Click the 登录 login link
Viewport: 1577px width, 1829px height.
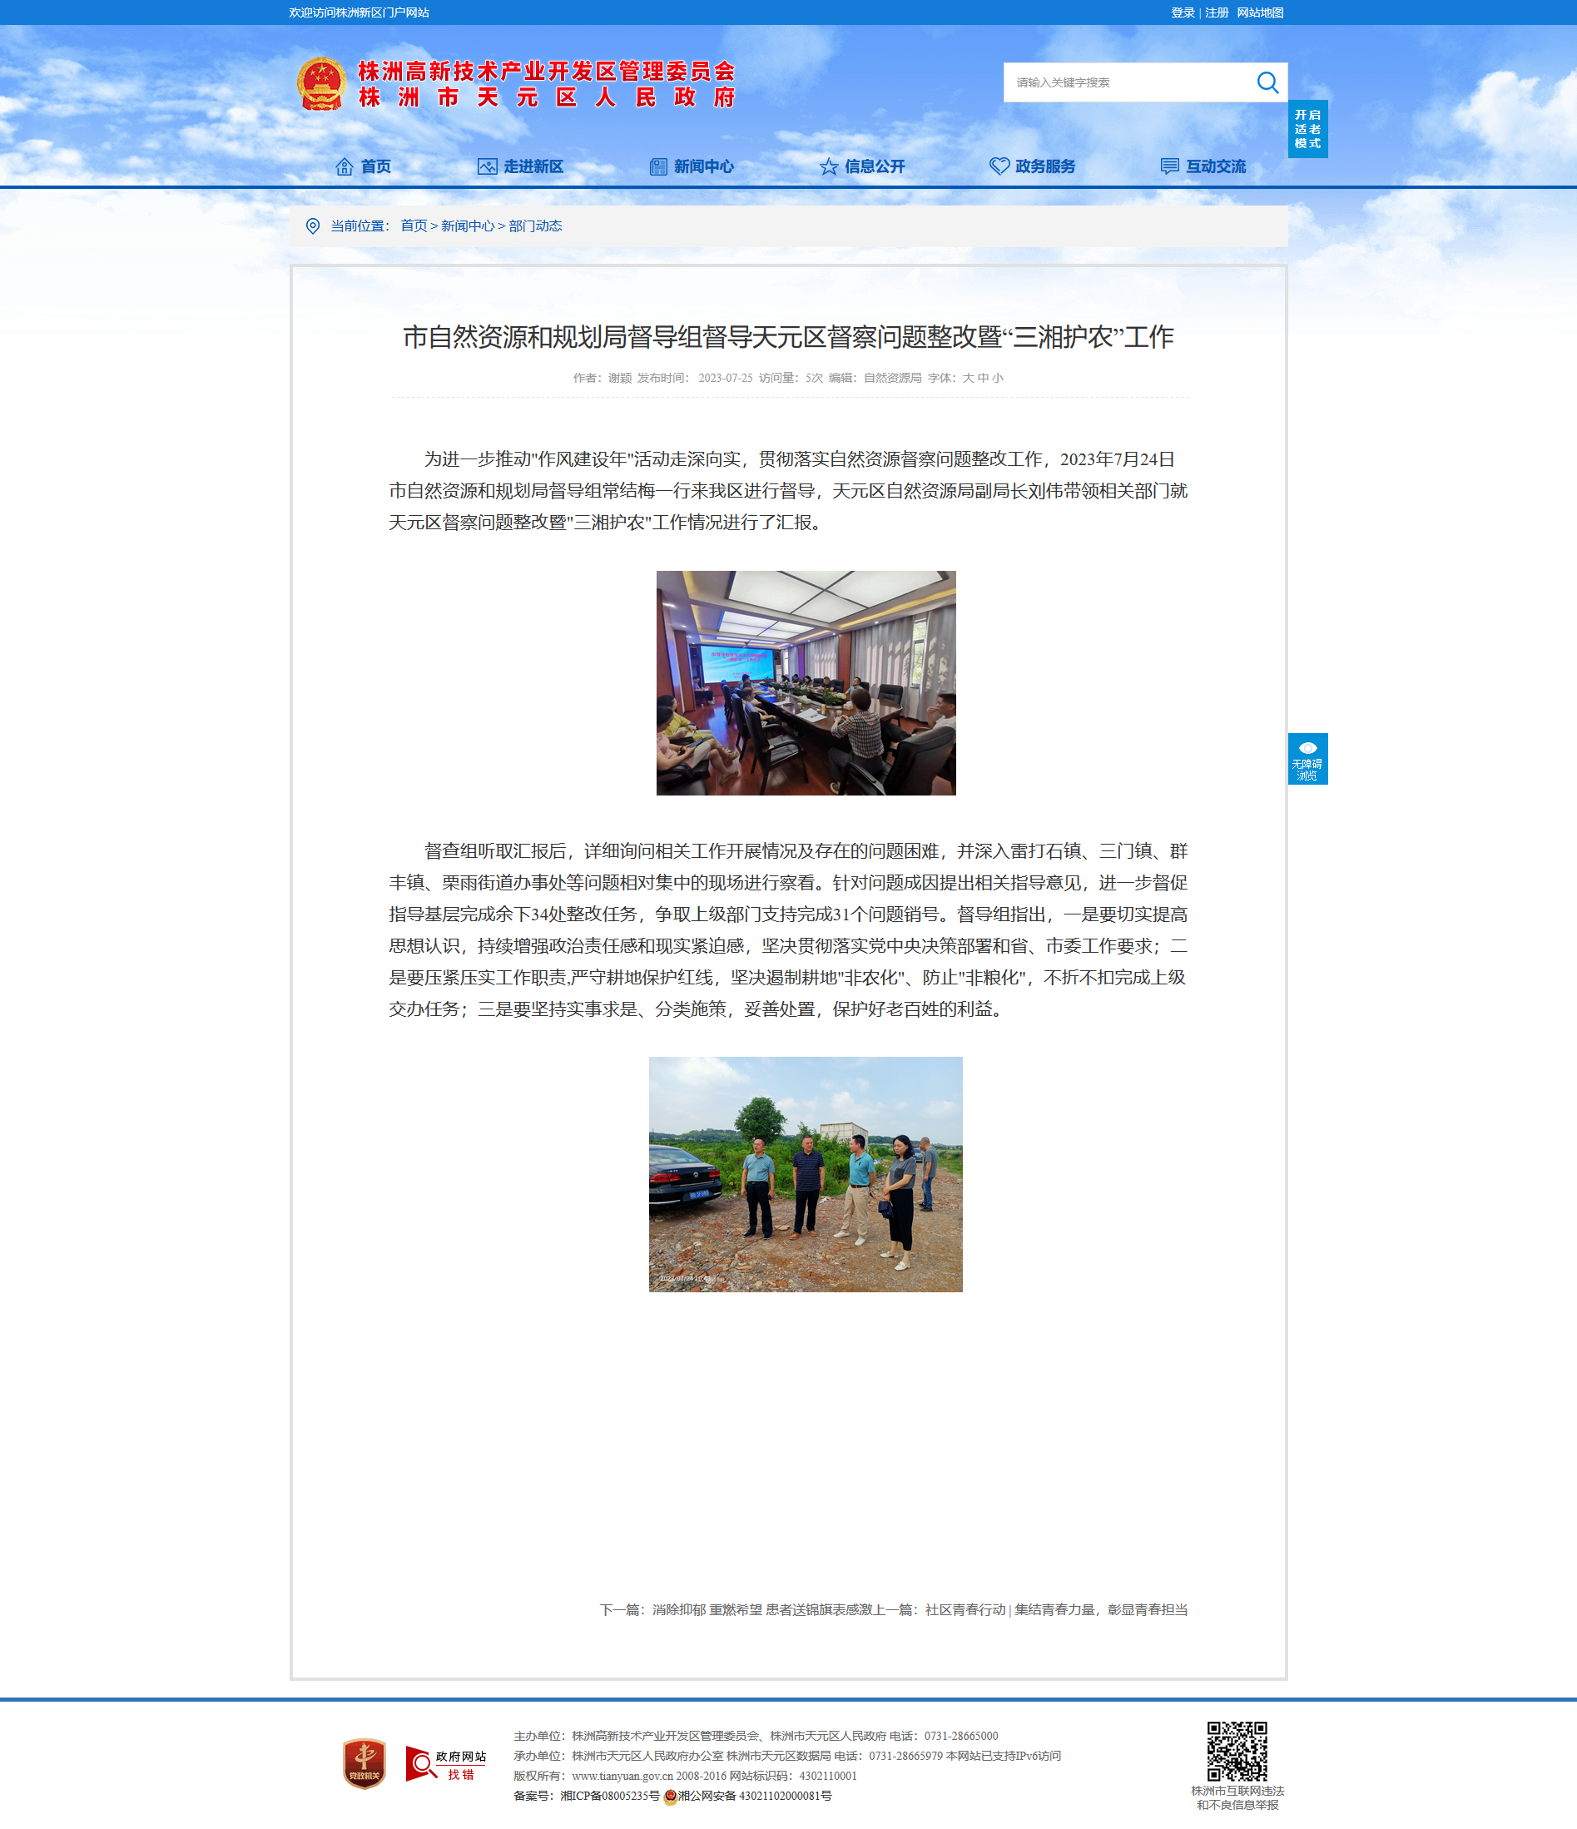[x=1183, y=12]
